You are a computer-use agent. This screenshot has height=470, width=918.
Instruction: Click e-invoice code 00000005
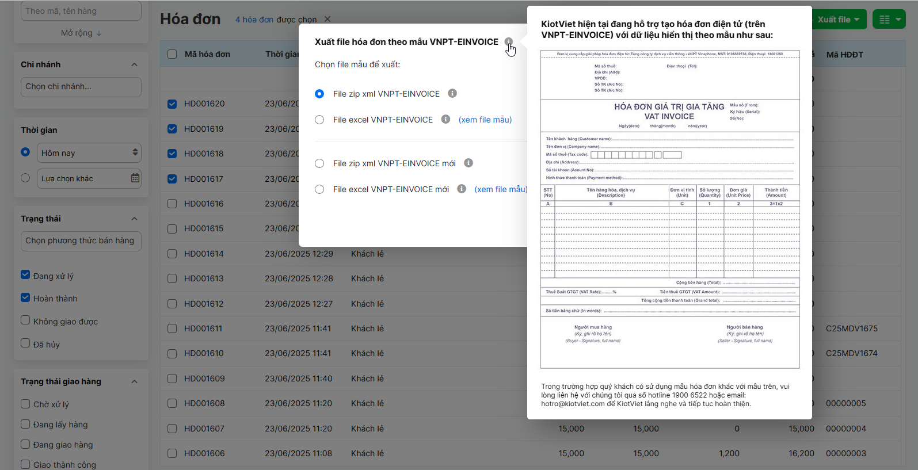(x=846, y=403)
